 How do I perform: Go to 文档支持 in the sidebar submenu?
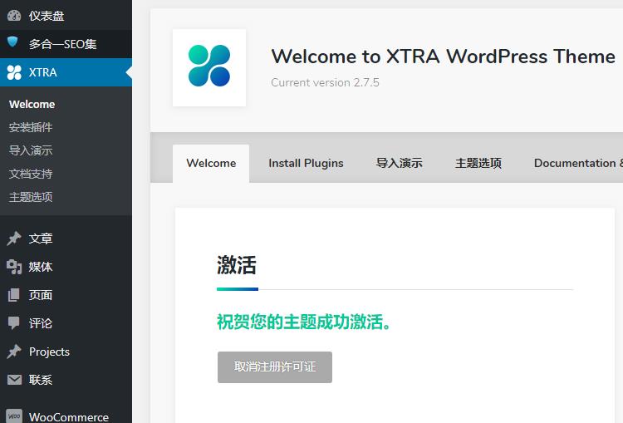(x=31, y=174)
